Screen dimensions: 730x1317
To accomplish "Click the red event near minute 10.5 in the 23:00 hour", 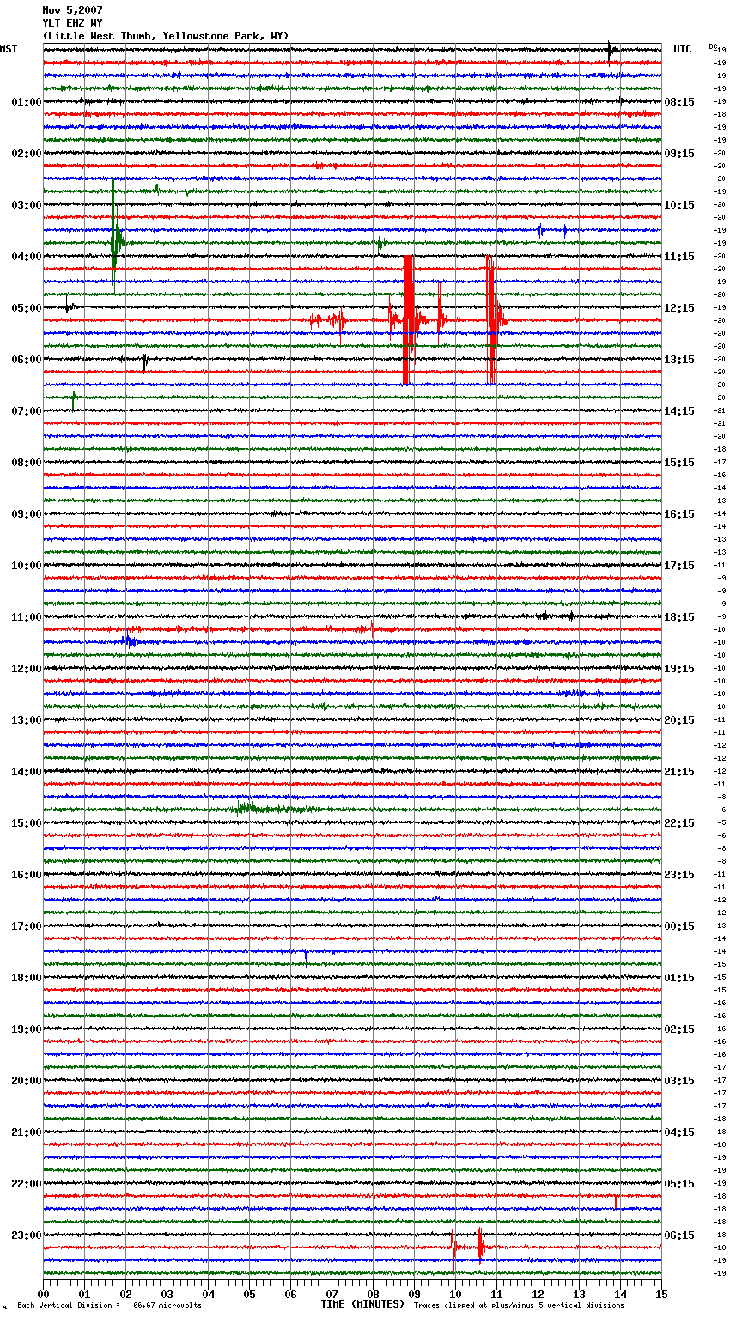I will tap(481, 1245).
